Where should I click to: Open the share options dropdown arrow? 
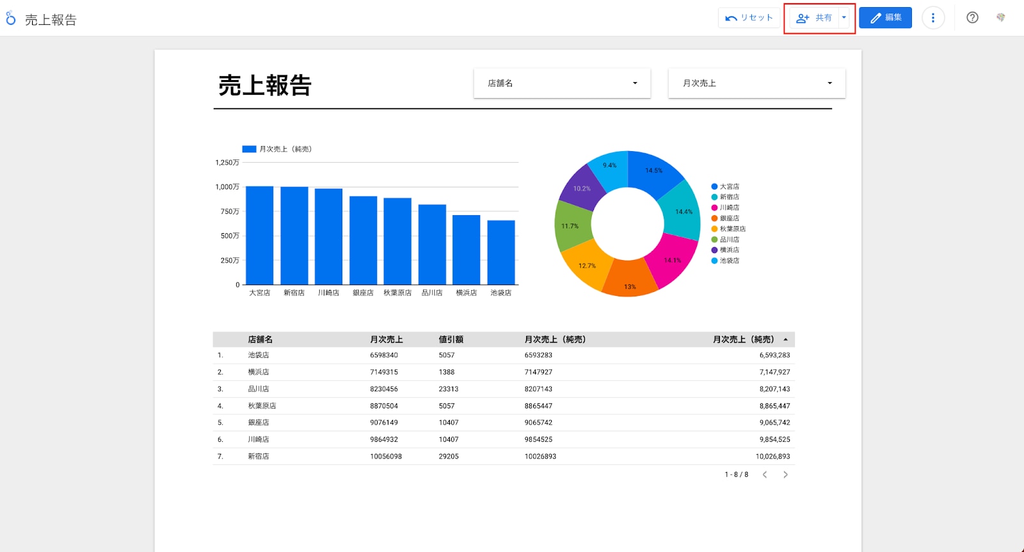click(x=844, y=18)
